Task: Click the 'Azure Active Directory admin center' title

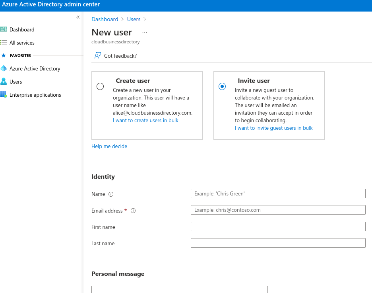Action: [51, 4]
